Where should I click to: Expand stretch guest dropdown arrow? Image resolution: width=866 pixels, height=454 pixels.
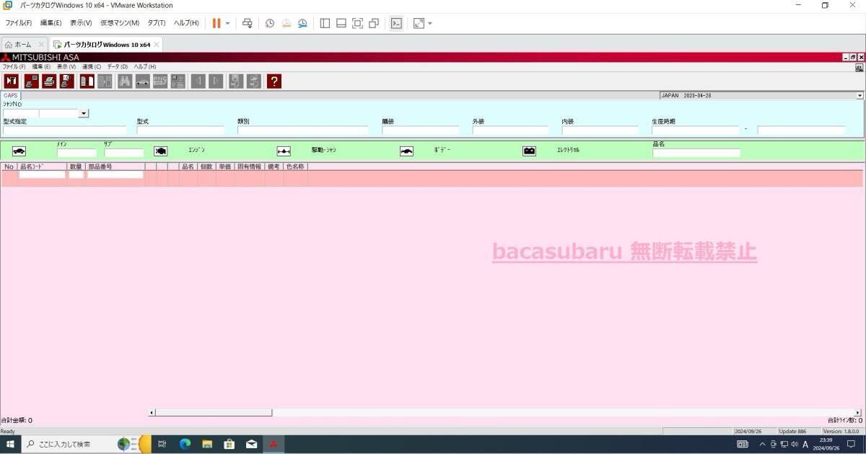[430, 23]
